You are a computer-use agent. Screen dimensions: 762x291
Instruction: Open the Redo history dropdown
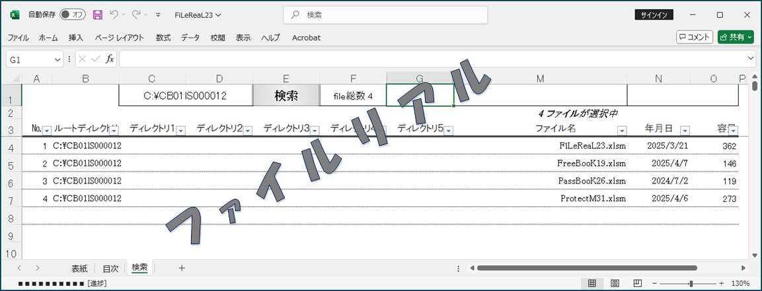tap(145, 15)
